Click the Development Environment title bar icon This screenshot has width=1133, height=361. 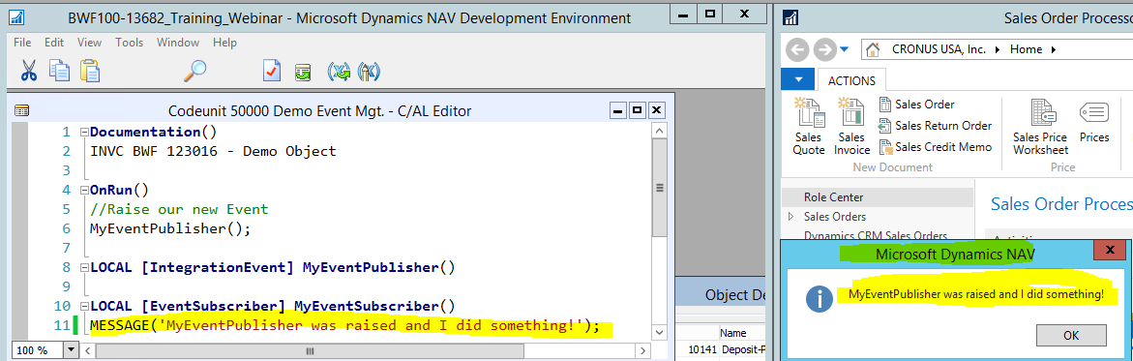pos(17,17)
